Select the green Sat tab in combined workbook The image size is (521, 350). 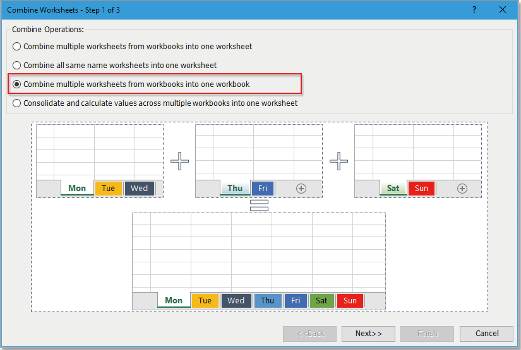[x=321, y=301]
